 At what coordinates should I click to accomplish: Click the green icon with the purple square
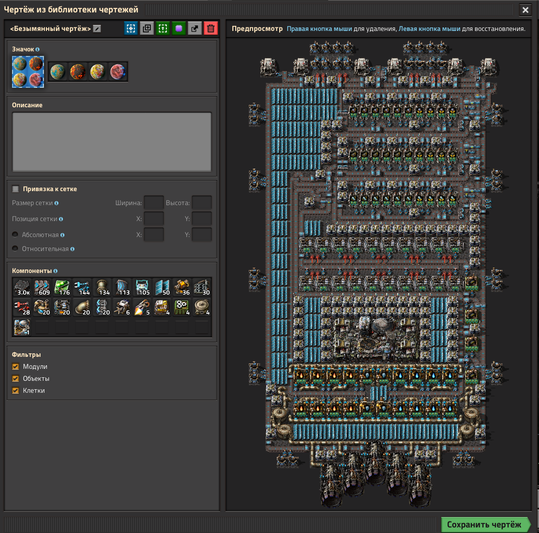coord(179,28)
